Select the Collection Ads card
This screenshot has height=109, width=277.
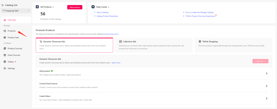154,45
